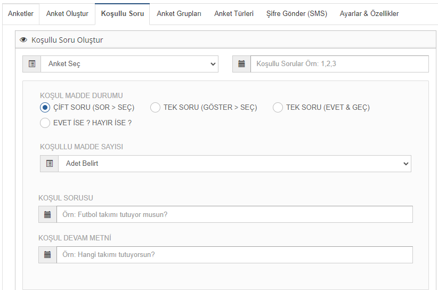The height and width of the screenshot is (290, 438).
Task: Focus the Koşul Sorusu text field
Action: 234,214
